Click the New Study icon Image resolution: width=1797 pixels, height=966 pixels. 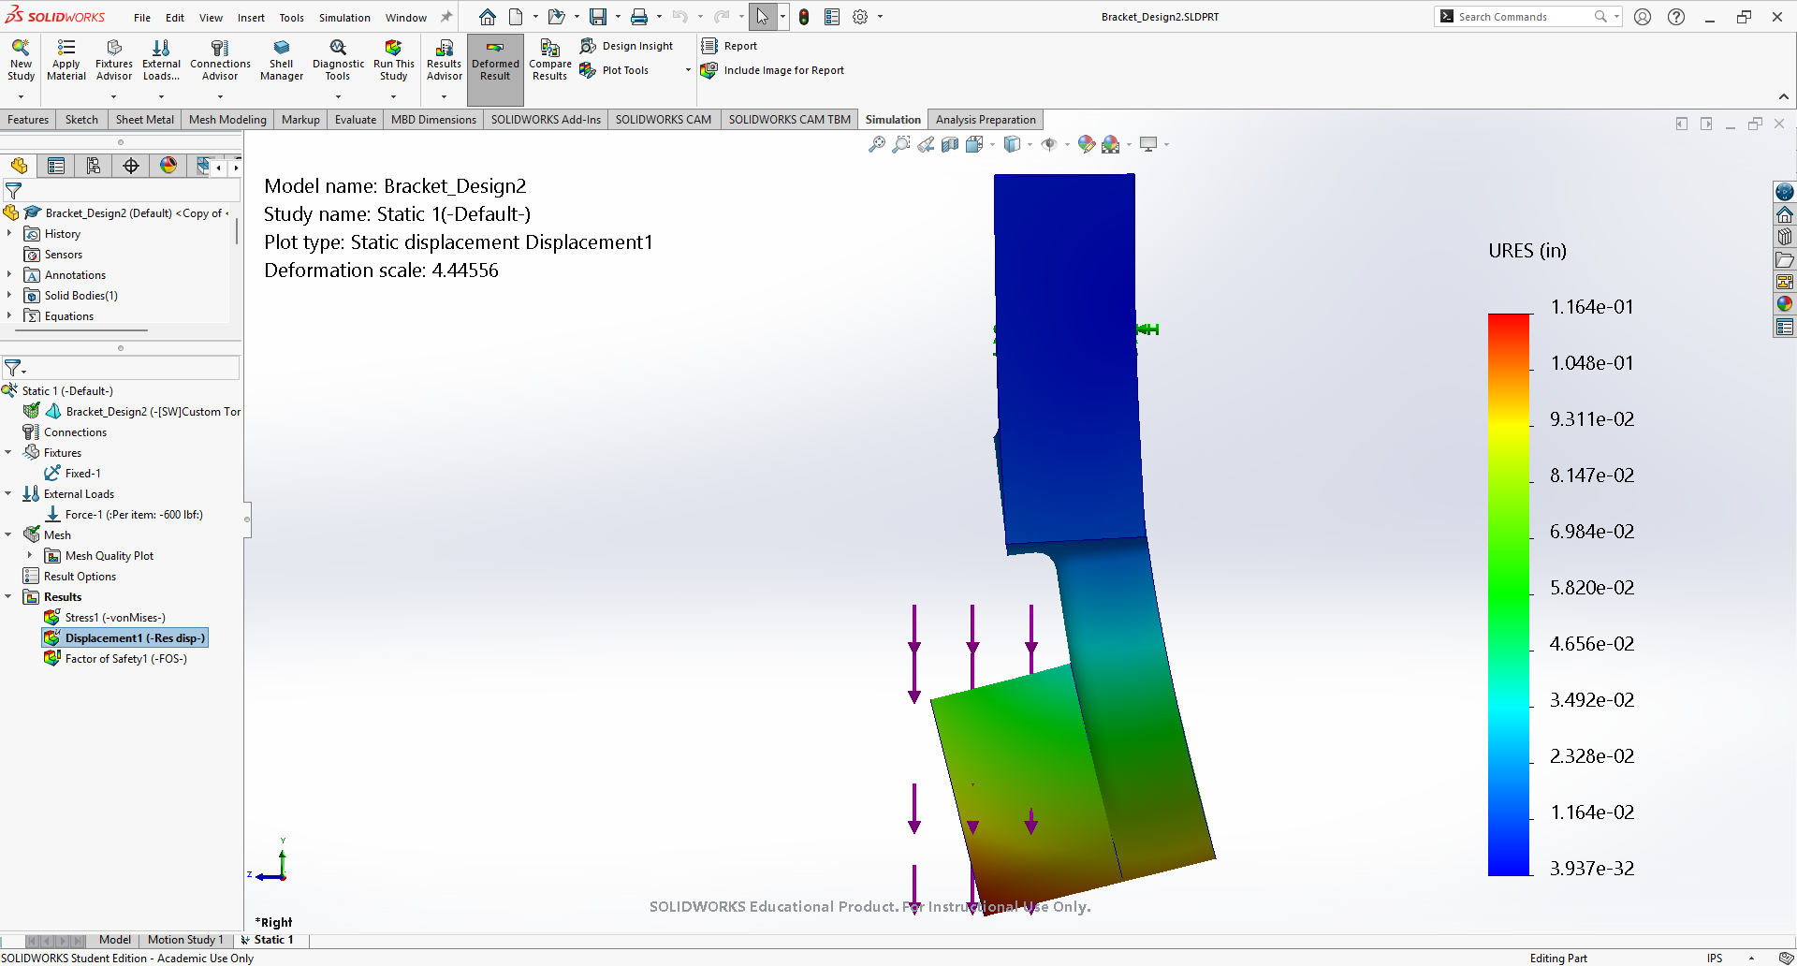21,60
